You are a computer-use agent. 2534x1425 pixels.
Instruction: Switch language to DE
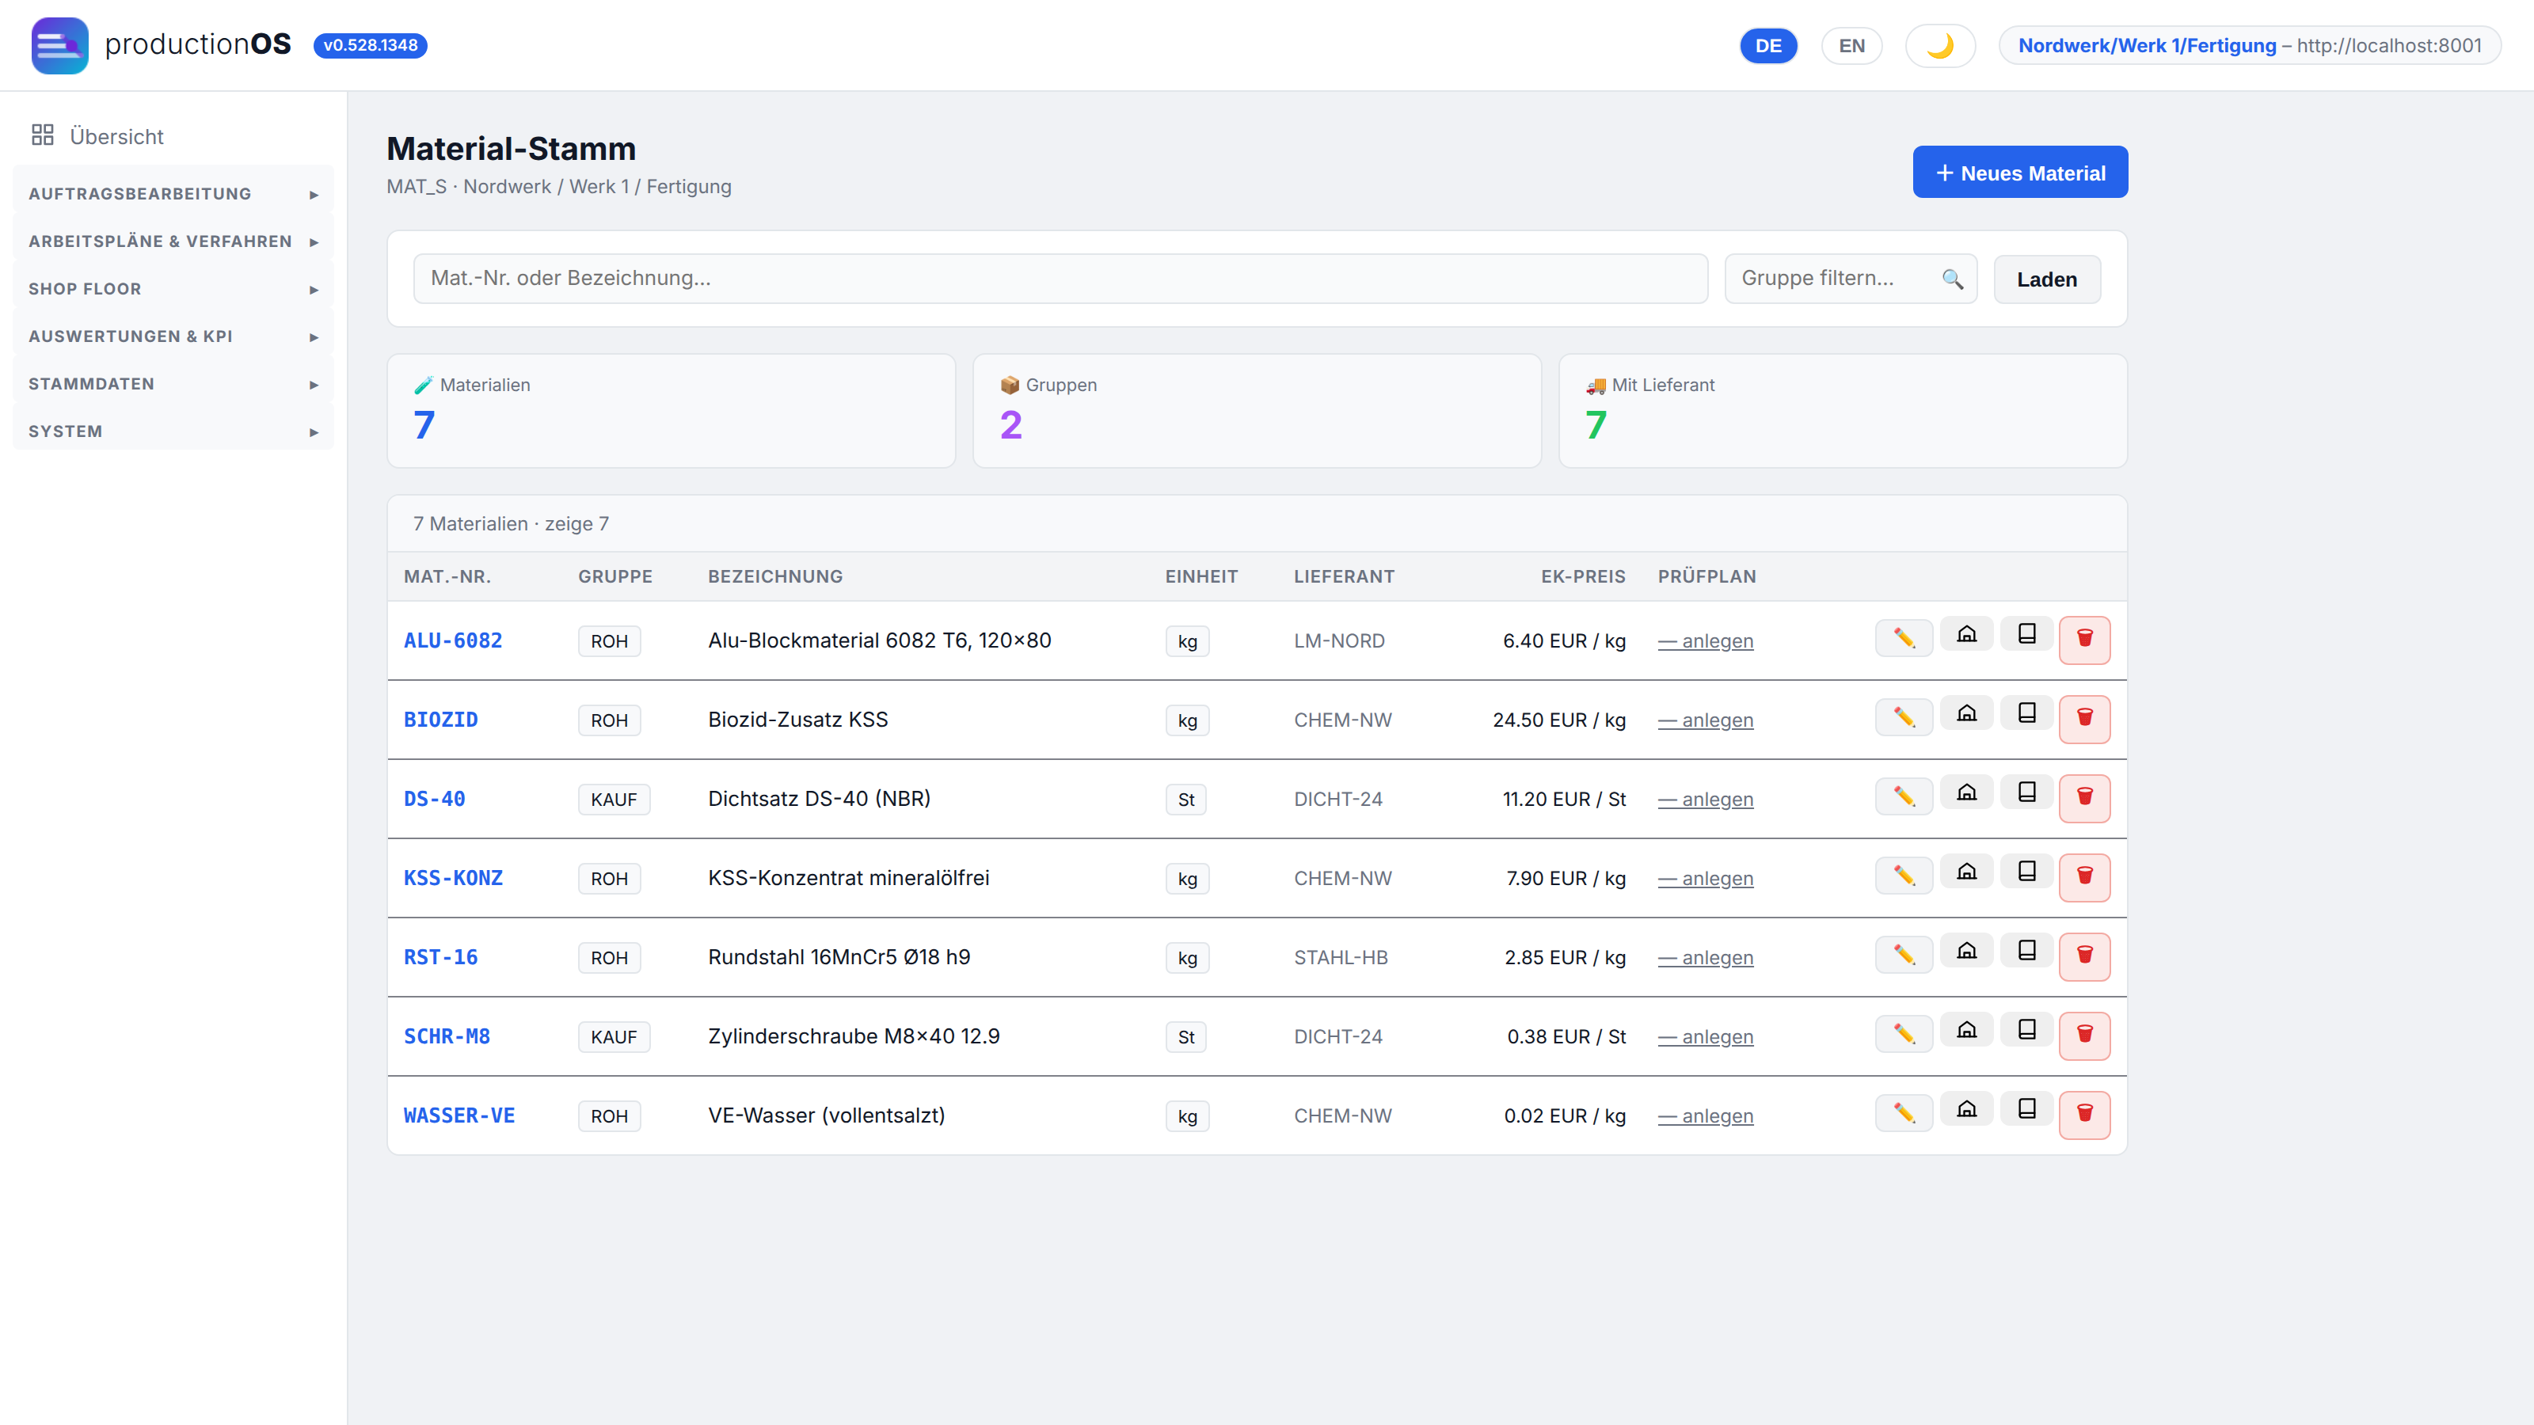1767,46
